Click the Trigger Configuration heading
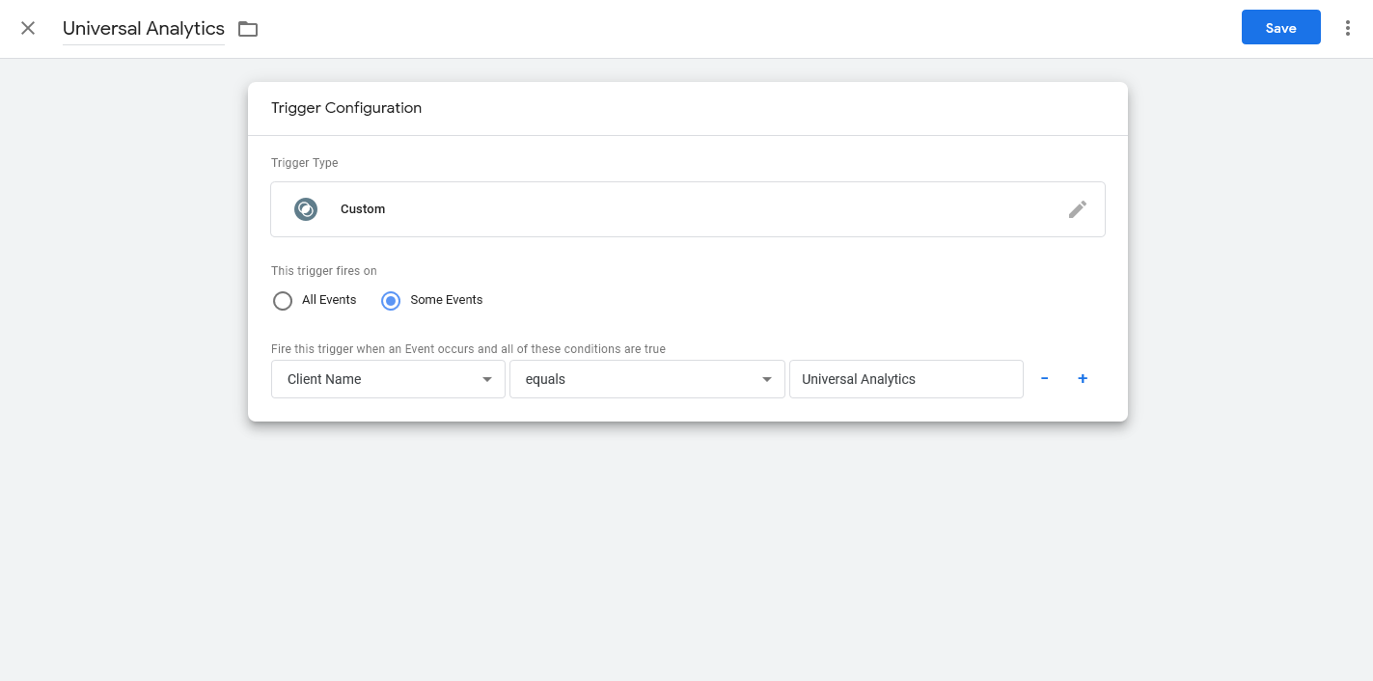The height and width of the screenshot is (681, 1373). tap(346, 108)
